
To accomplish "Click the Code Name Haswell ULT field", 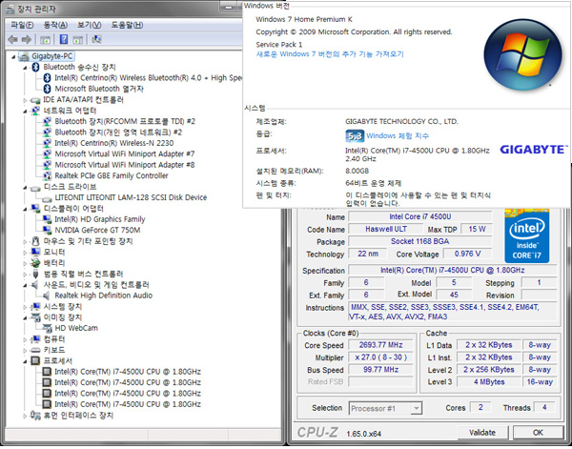I will 385,229.
